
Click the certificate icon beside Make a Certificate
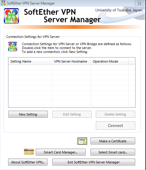coord(82,141)
